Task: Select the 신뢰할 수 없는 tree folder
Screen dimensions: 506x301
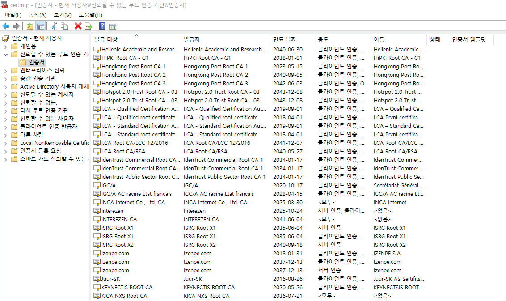Action: point(38,103)
